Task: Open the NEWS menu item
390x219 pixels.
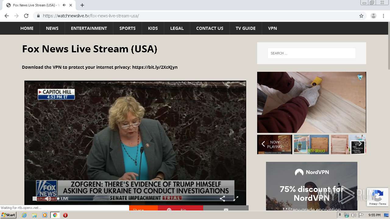Action: [52, 28]
